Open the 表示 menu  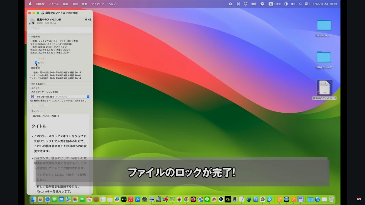point(75,4)
